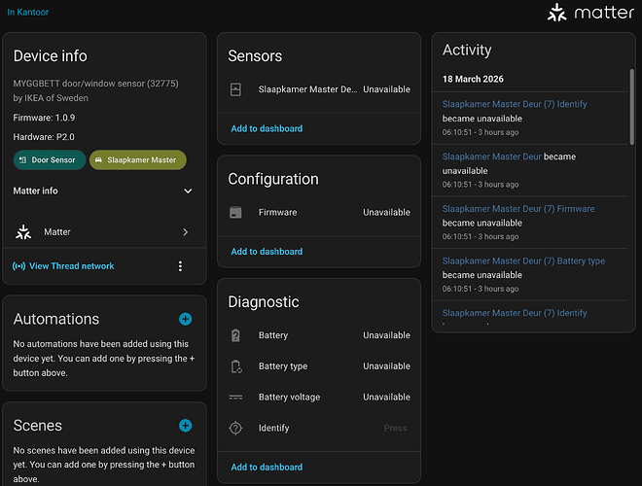Click the Unavailable state of Firmware
The height and width of the screenshot is (486, 642).
pyautogui.click(x=386, y=212)
